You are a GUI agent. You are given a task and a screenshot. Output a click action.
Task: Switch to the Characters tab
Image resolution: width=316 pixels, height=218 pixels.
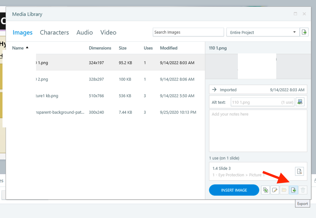54,33
